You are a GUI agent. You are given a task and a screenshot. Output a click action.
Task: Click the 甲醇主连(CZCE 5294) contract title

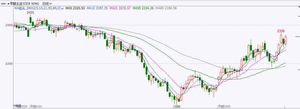25,4
